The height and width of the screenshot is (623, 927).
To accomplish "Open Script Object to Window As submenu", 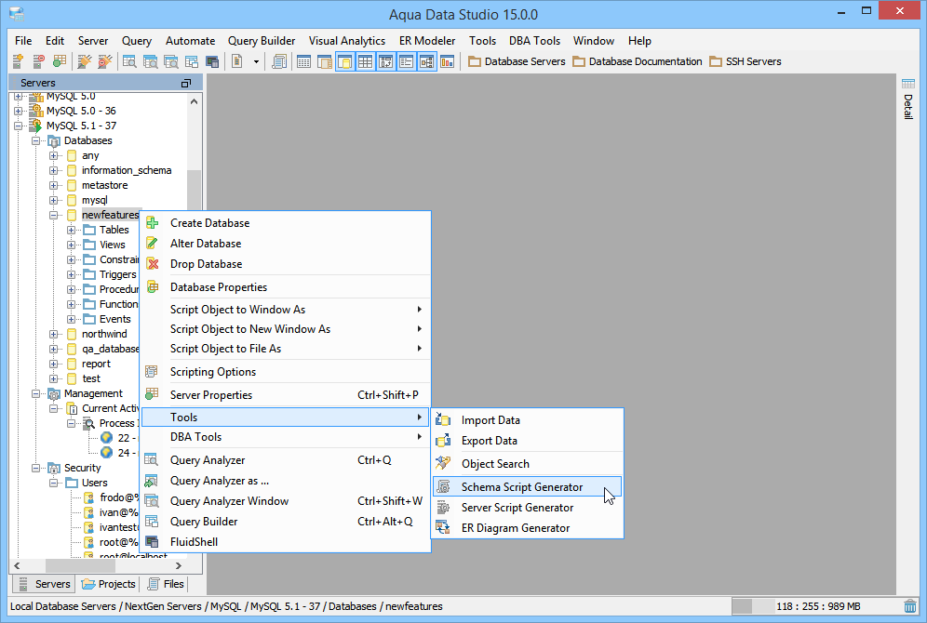I will (286, 310).
